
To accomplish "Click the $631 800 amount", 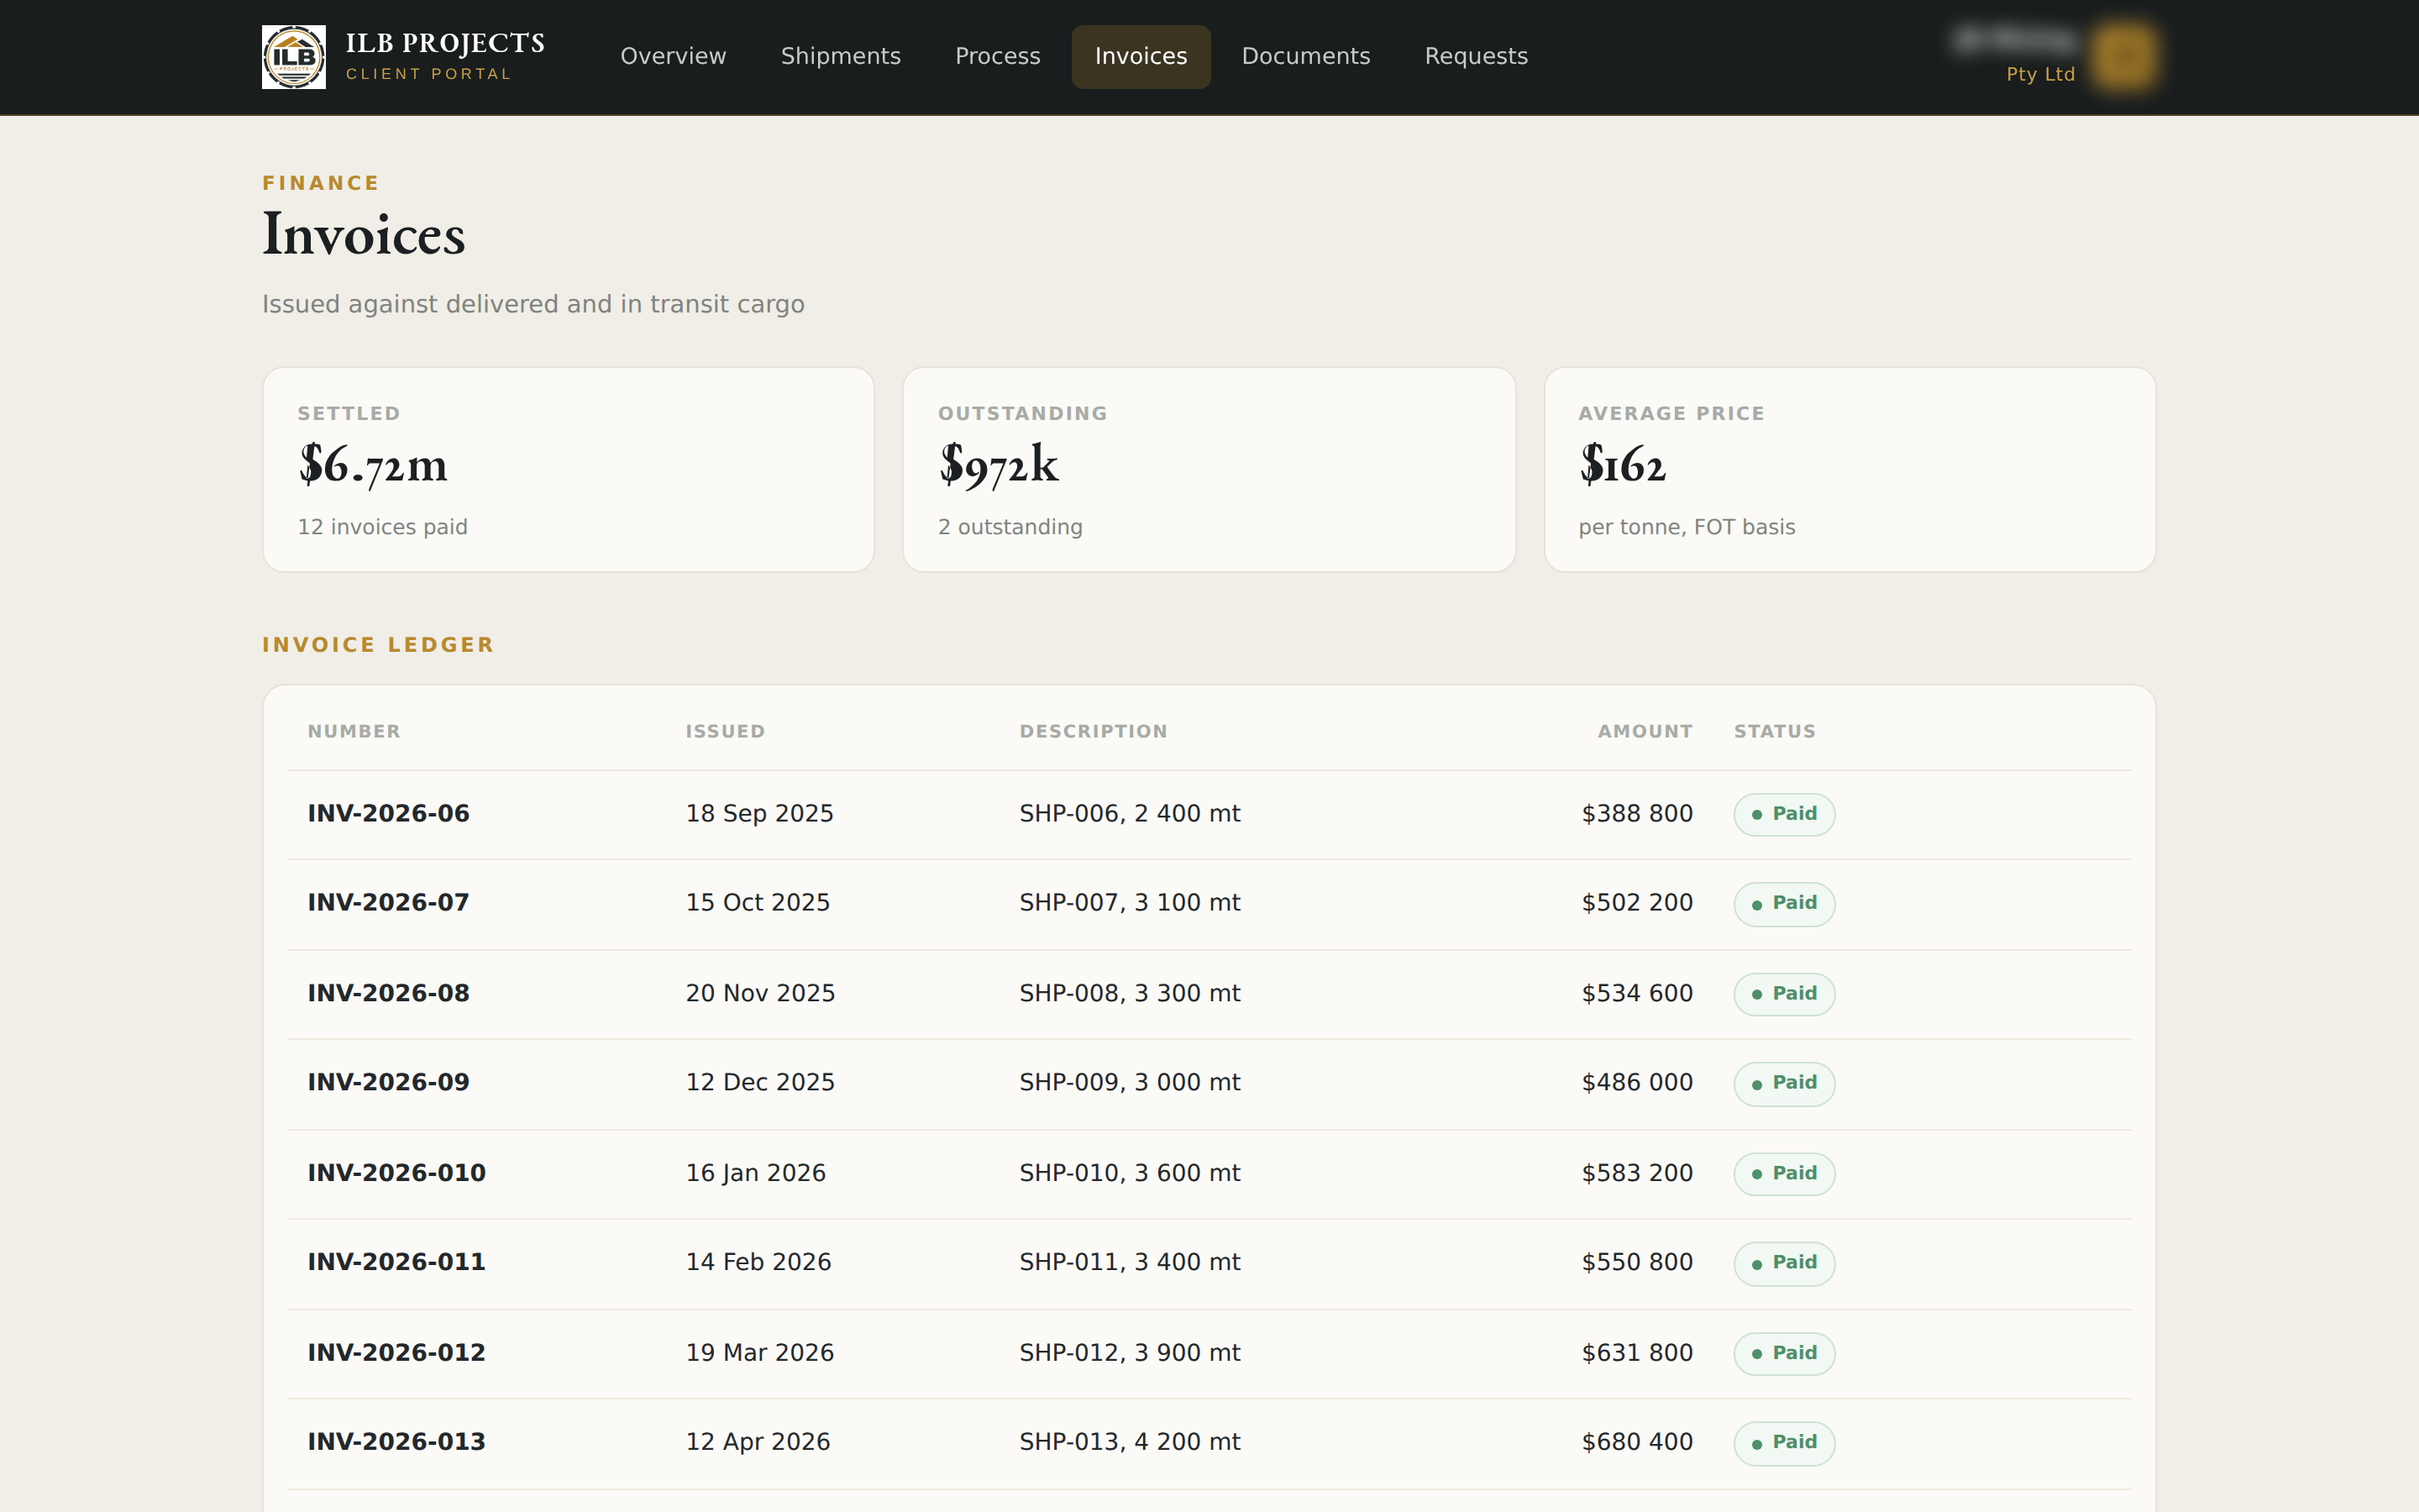I will click(1636, 1353).
